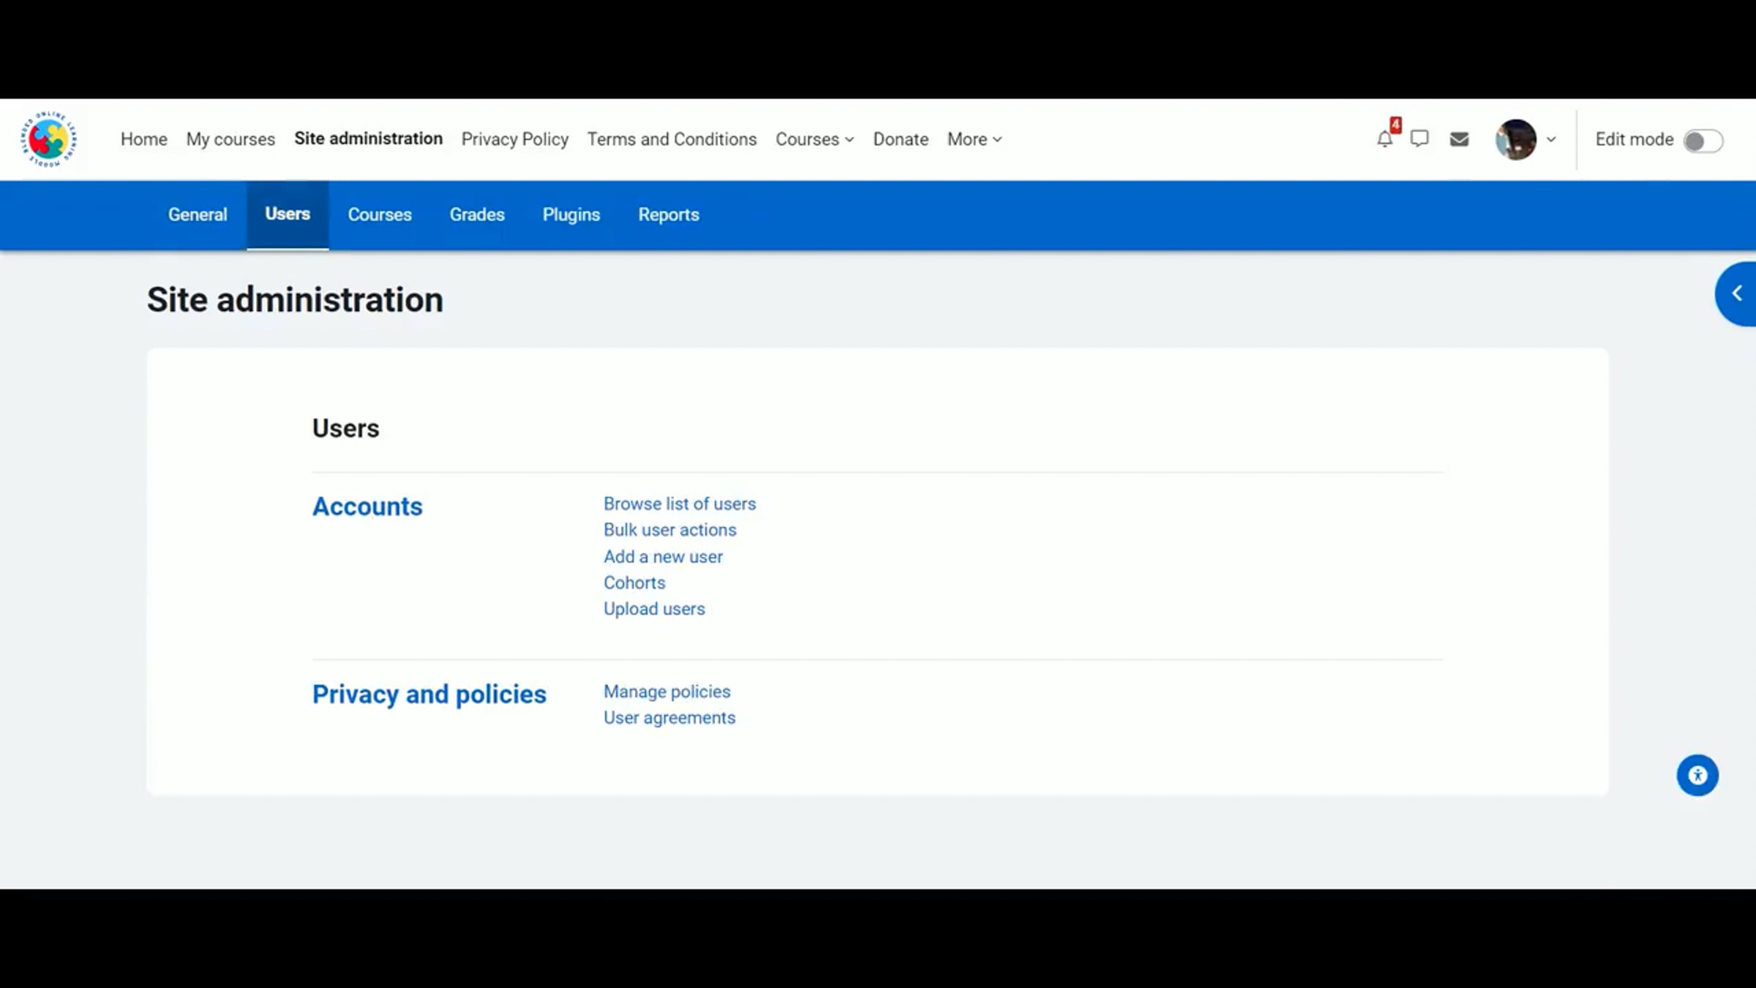The width and height of the screenshot is (1756, 988).
Task: Click the Upload users link
Action: 654,609
